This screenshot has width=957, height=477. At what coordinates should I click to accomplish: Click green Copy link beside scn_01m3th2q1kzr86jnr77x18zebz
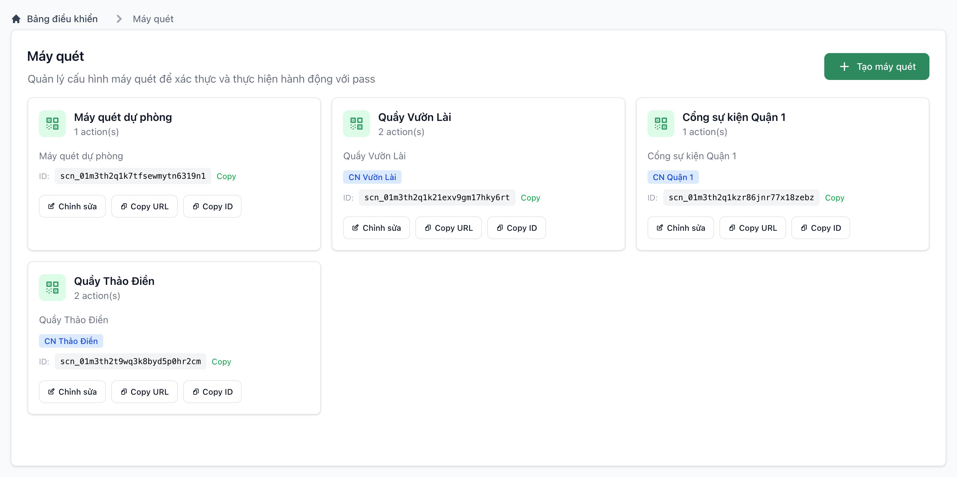(835, 198)
